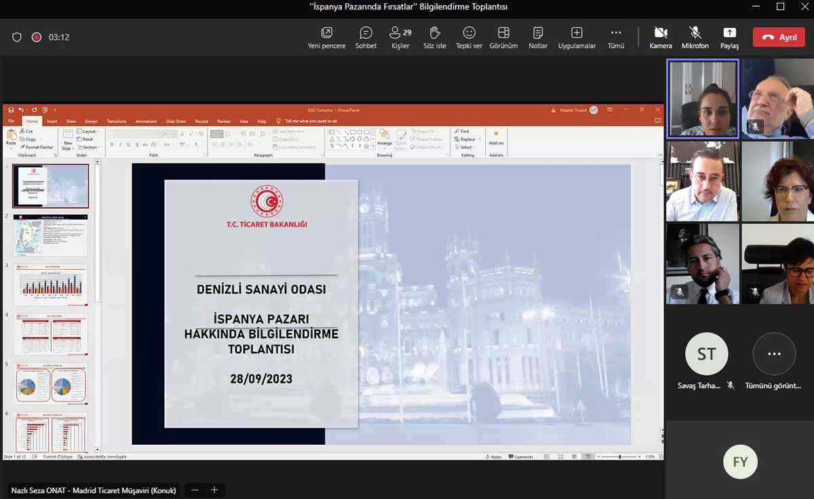Click the PowerPoint zoom slider
This screenshot has height=499, width=814.
[x=619, y=457]
